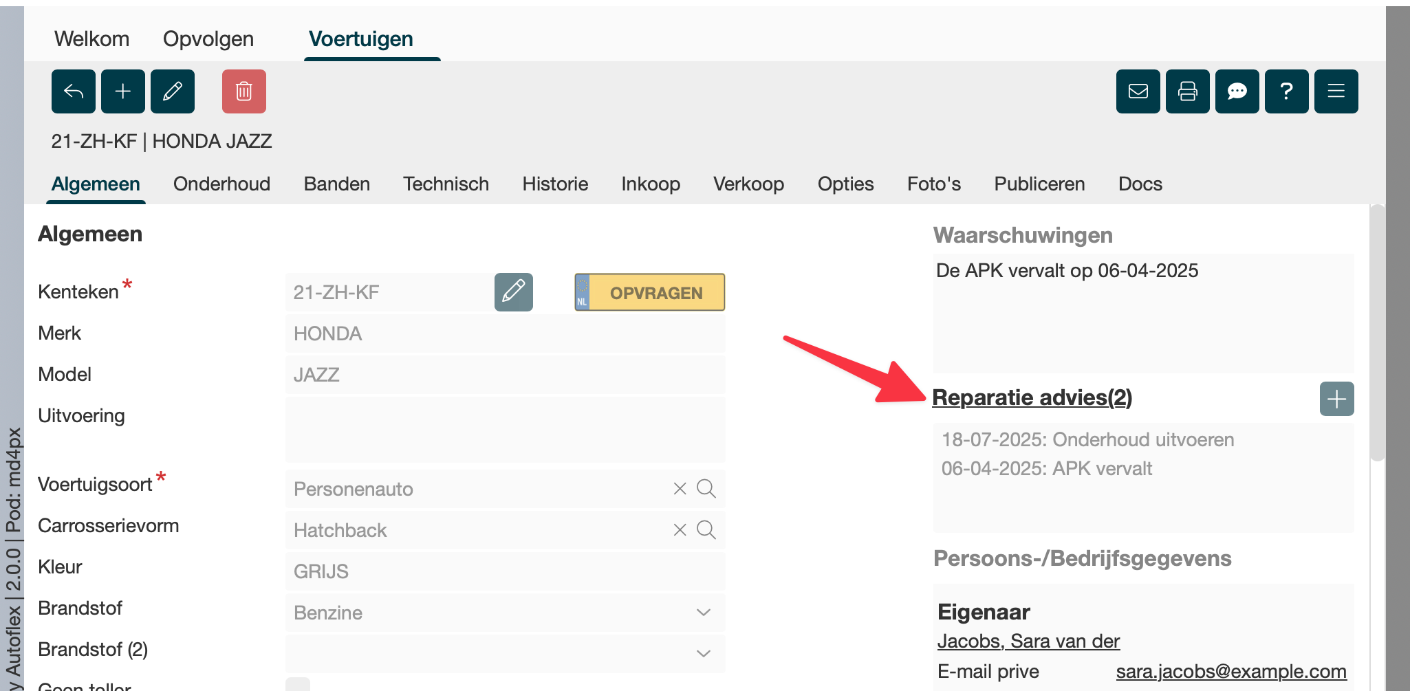Open the hamburger menu button

coord(1336,91)
